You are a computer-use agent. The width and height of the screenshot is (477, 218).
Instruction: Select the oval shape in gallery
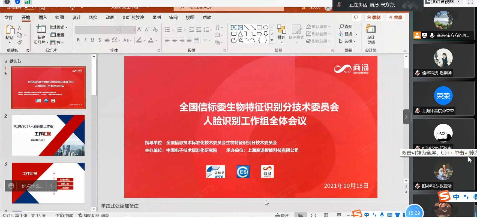click(x=266, y=27)
